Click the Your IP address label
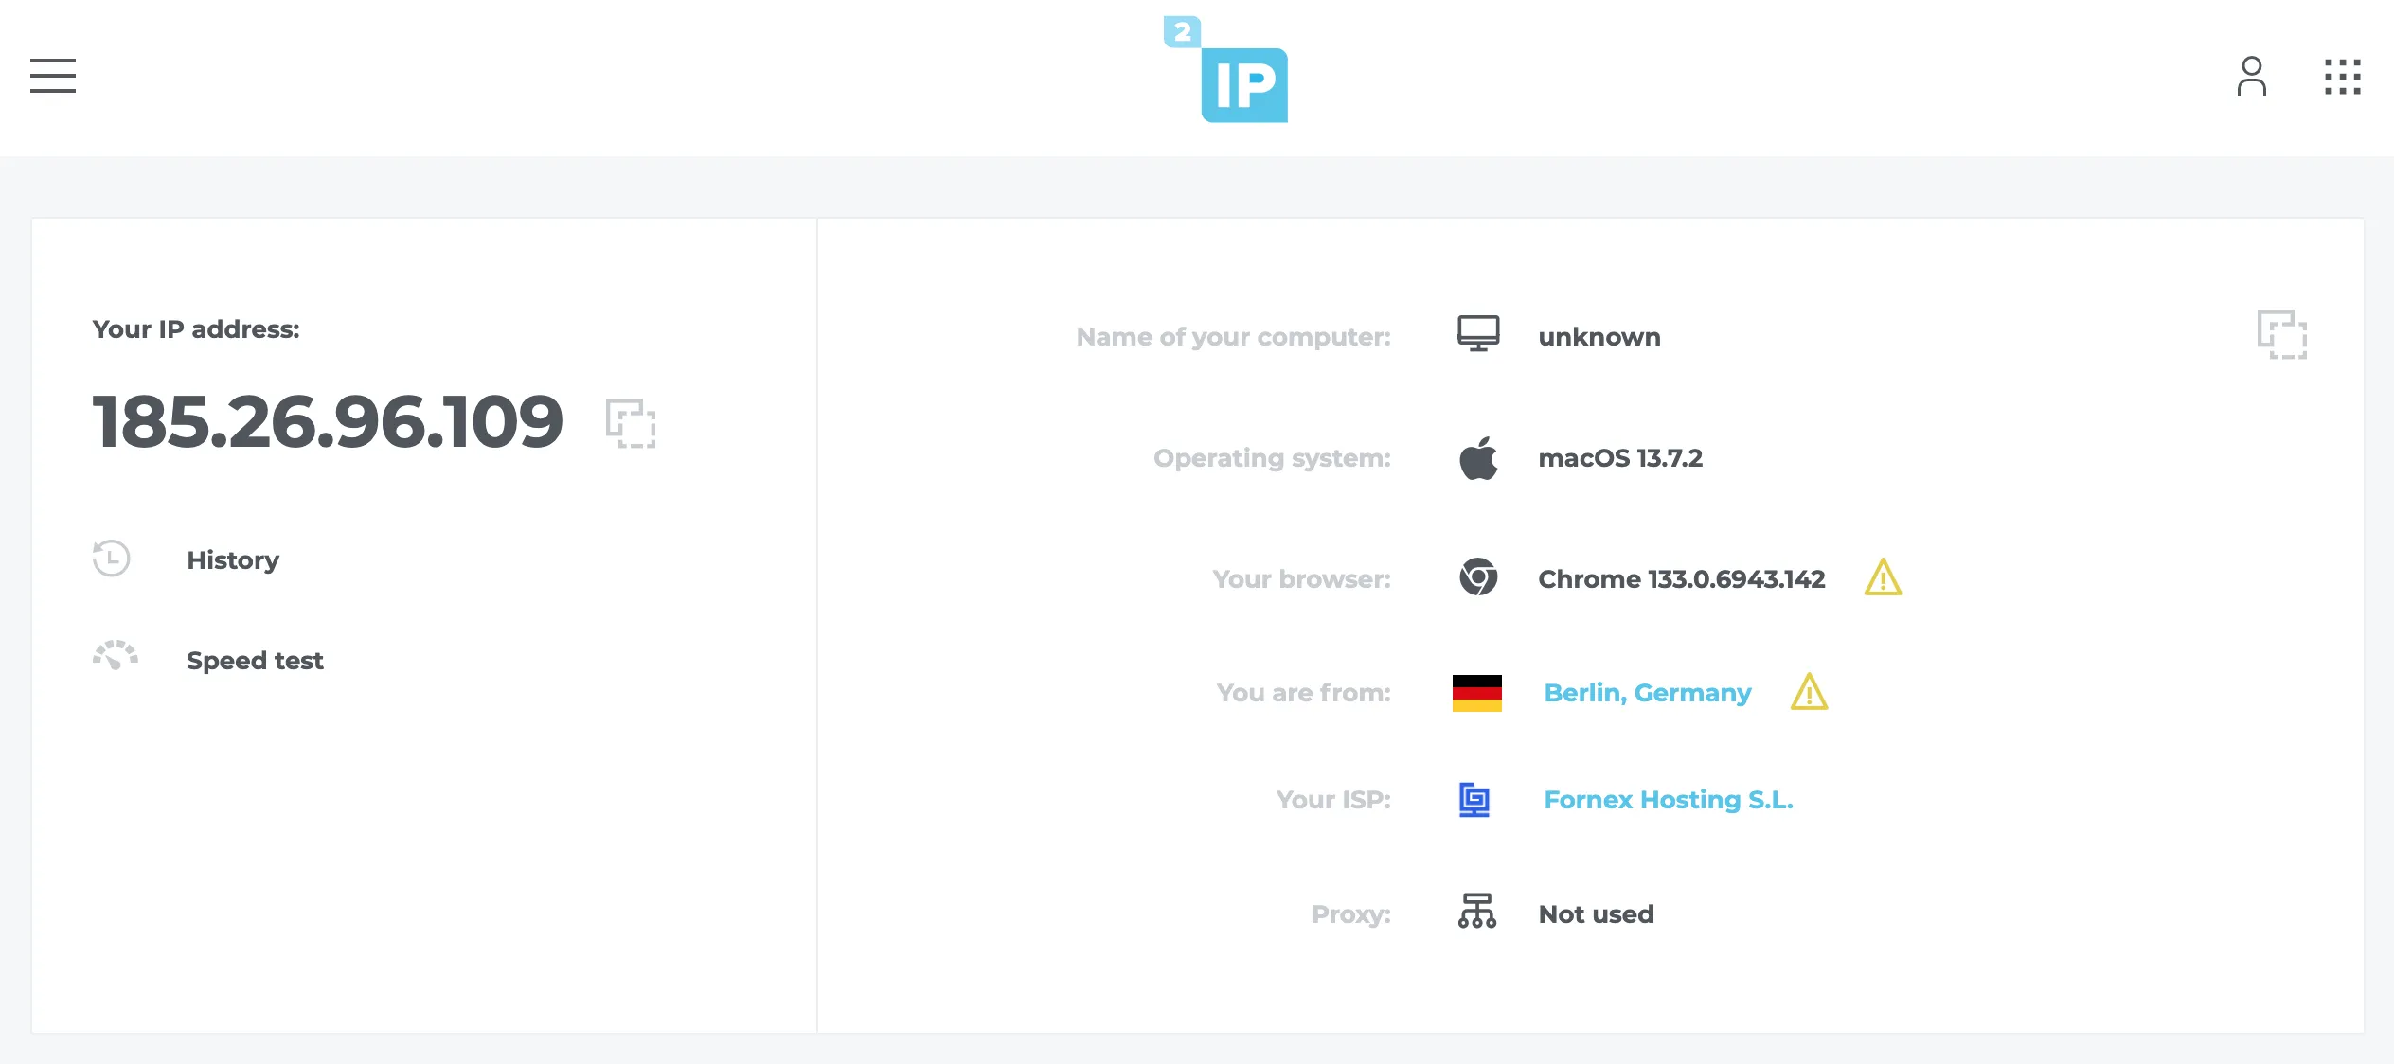The image size is (2394, 1064). [196, 329]
